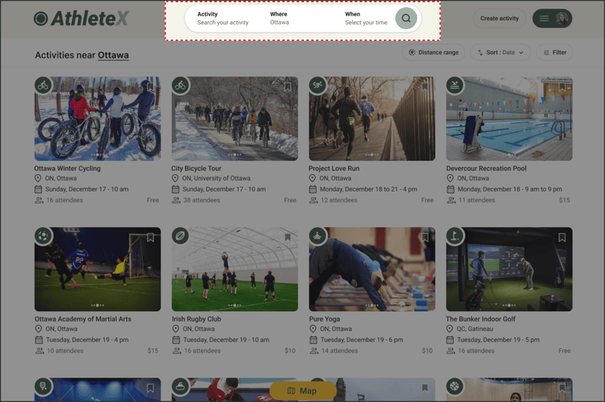The image size is (605, 402).
Task: Open the Ottawa Winter Cycling title
Action: 67,169
